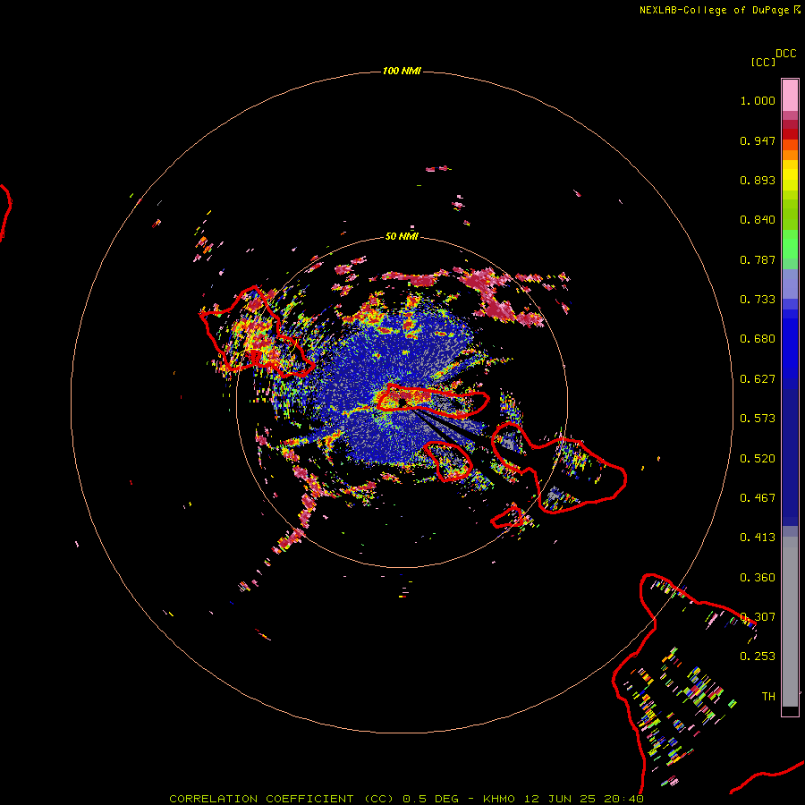Click the 0.840 scale value
The height and width of the screenshot is (805, 805).
click(x=758, y=220)
